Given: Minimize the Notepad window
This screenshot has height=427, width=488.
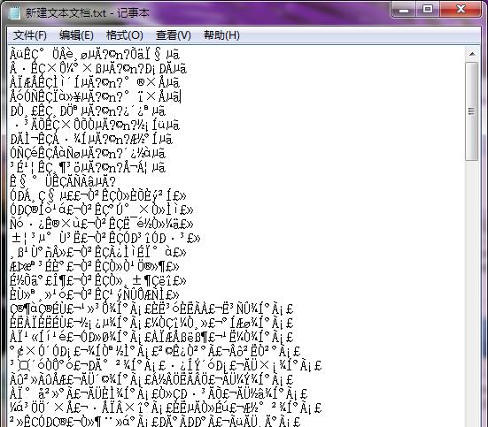Looking at the screenshot, I should (404, 10).
